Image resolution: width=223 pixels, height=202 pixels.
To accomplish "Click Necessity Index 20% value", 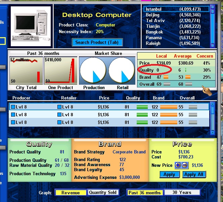I will 99,31.
